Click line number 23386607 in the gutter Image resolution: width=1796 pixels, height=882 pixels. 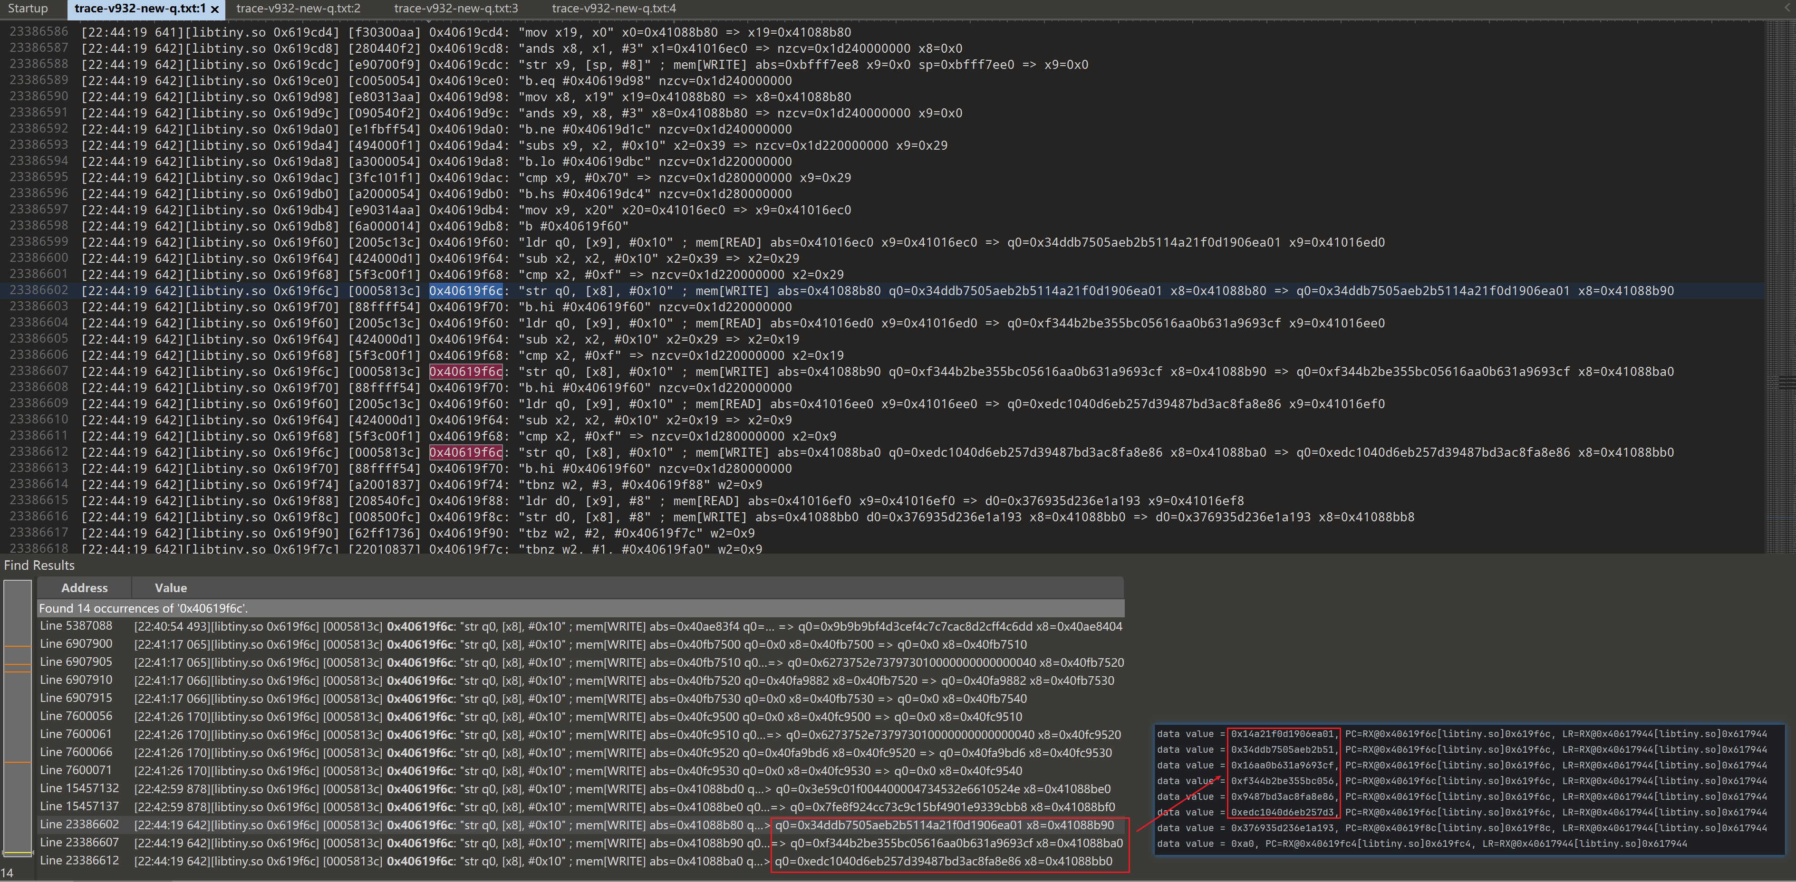coord(39,371)
